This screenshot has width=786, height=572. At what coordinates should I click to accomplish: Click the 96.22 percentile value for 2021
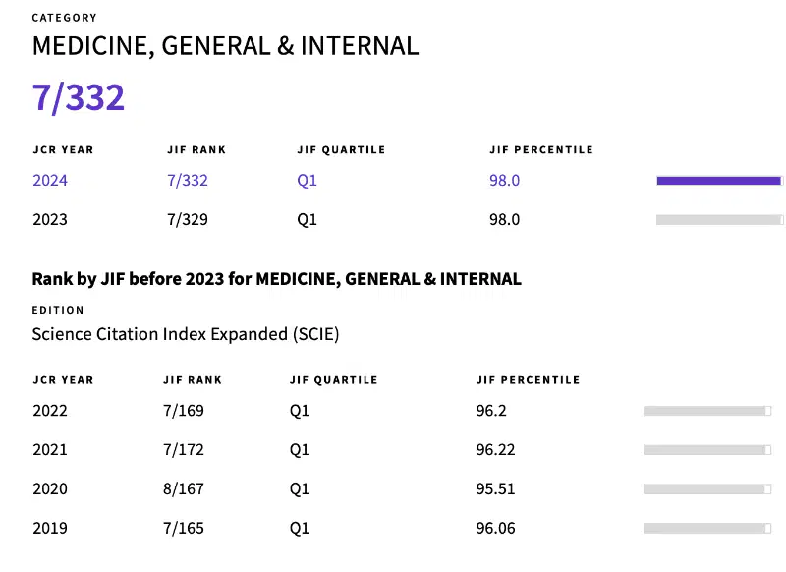click(x=495, y=450)
